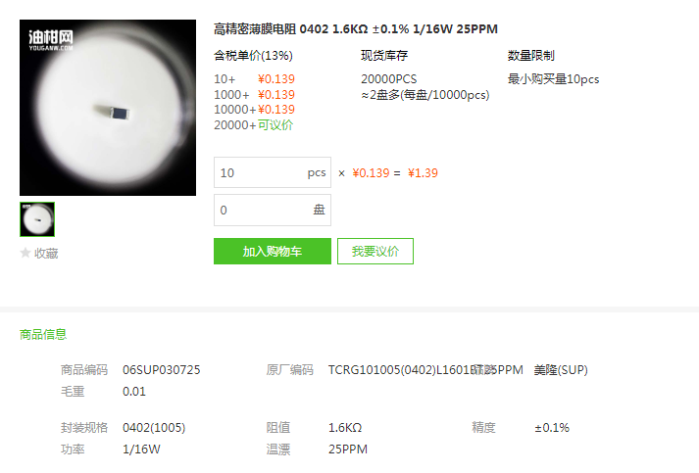This screenshot has width=699, height=473.
Task: Click the 油柑网 logo watermark
Action: (51, 39)
